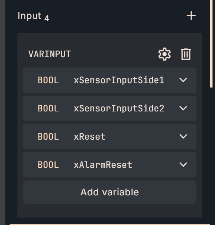
Task: Select the xSensorInputSide1 variable name
Action: (119, 80)
